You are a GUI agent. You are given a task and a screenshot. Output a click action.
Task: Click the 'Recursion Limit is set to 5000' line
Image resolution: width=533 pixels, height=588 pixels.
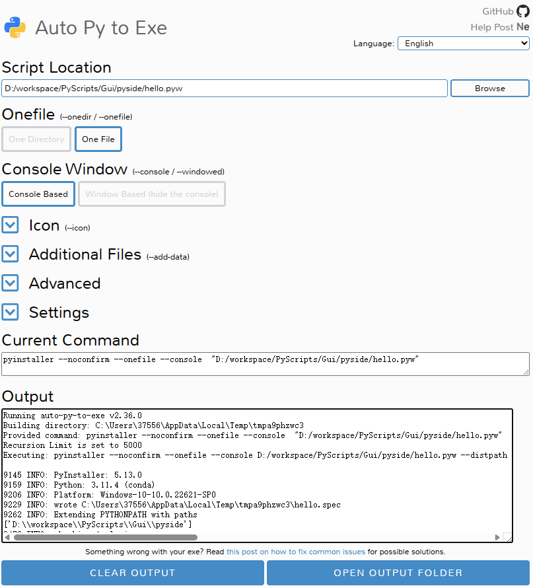73,445
